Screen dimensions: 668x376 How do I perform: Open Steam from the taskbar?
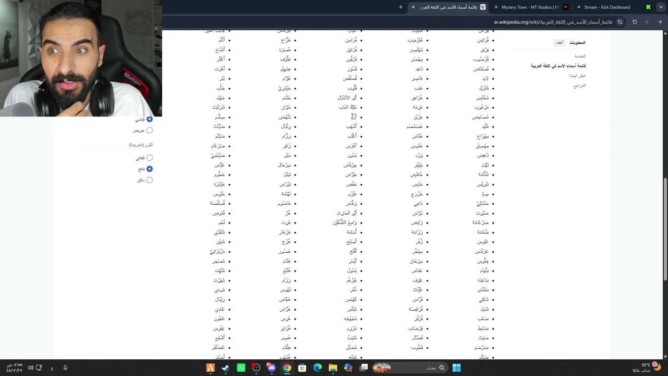point(225,368)
